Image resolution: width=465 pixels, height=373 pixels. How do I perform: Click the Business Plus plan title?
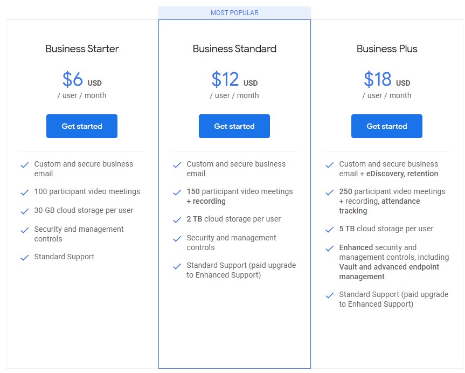pos(387,49)
